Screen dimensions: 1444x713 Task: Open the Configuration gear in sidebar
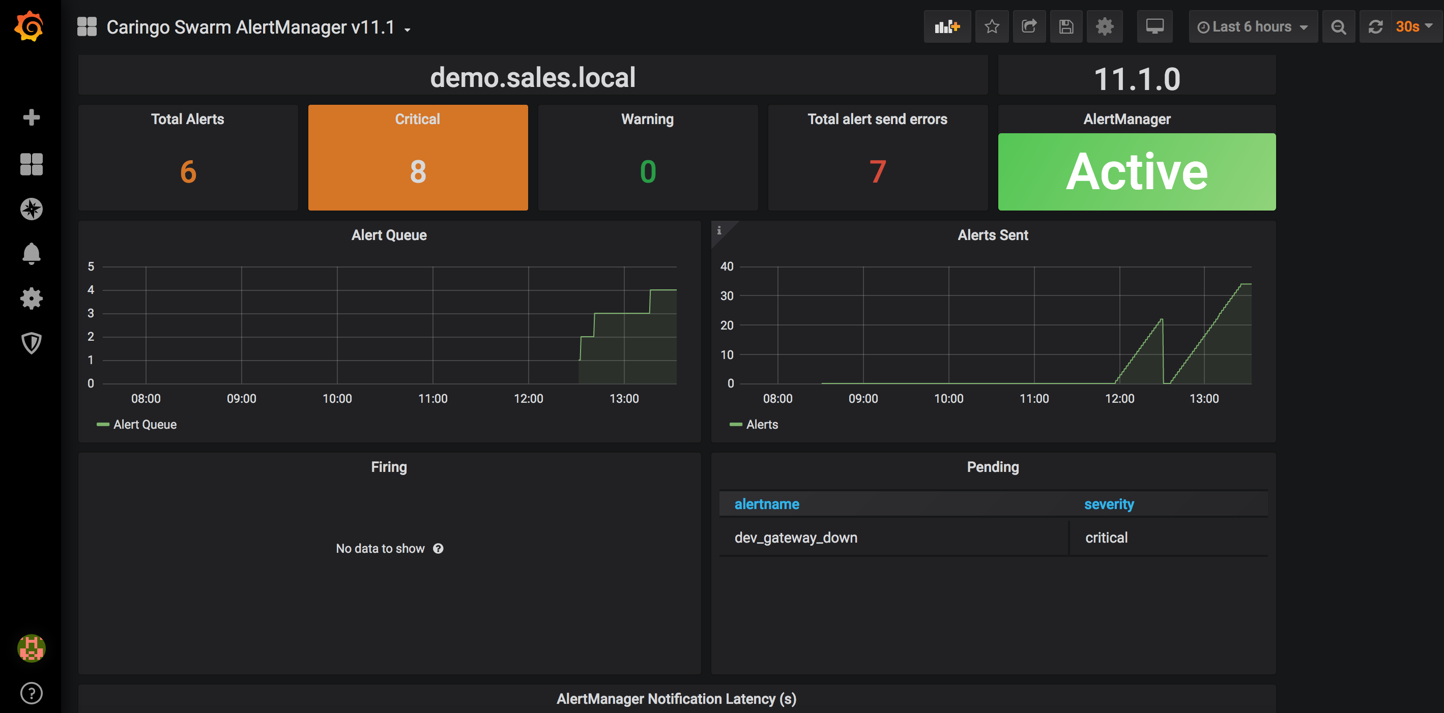32,299
